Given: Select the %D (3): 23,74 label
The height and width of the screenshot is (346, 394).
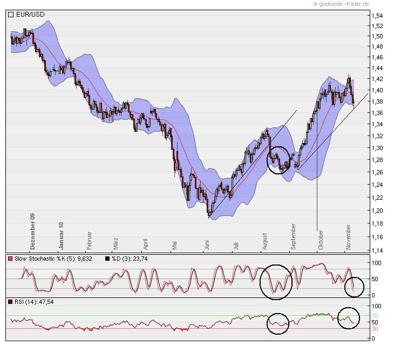Looking at the screenshot, I should coord(130,259).
